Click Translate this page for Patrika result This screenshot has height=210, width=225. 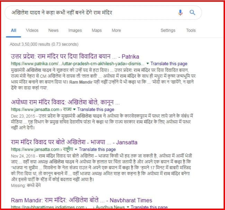click(169, 64)
